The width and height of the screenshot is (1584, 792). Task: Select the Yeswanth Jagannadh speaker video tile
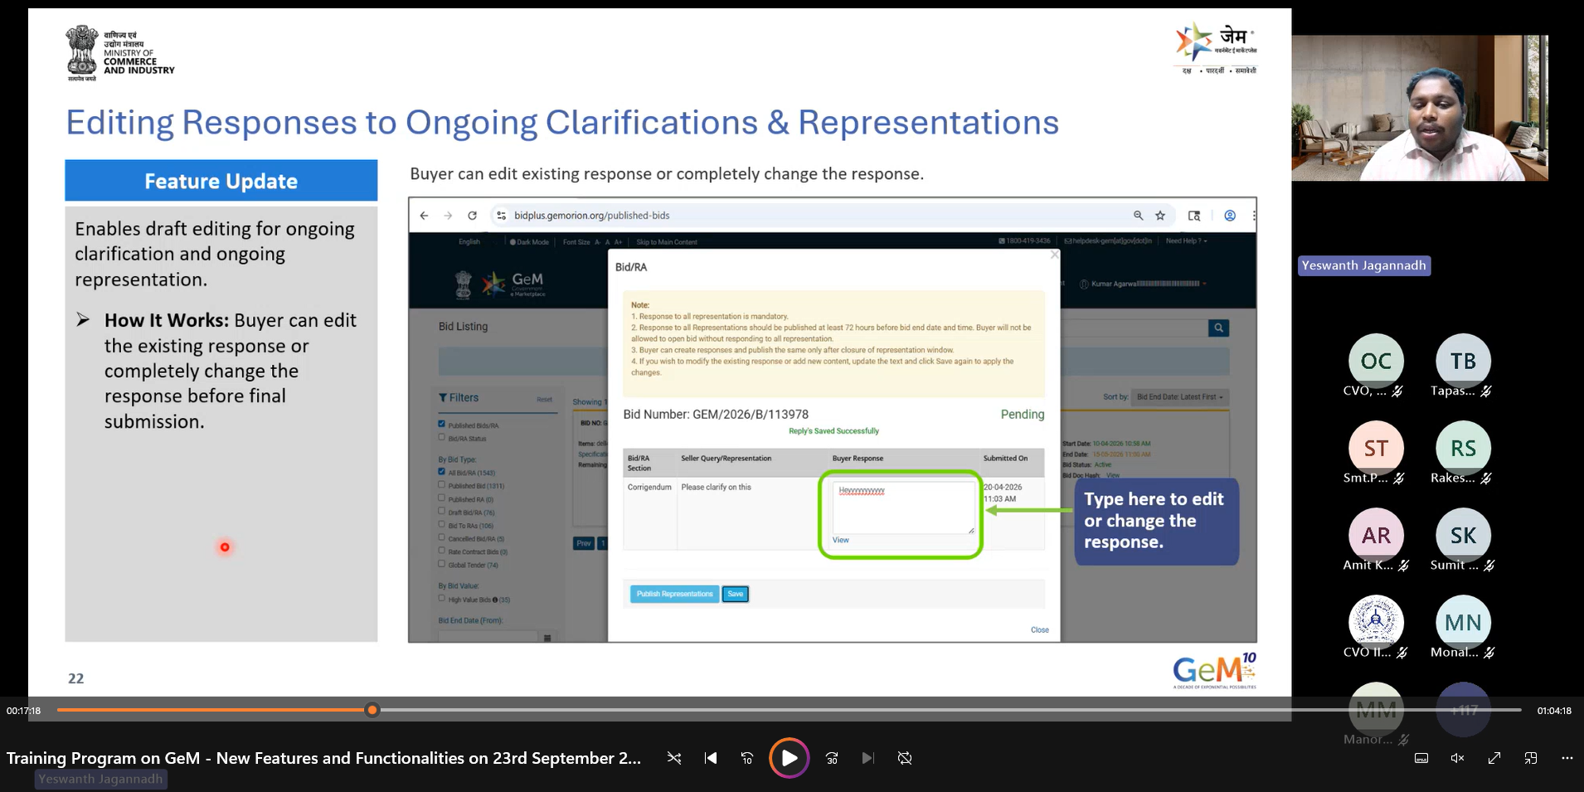(1420, 108)
